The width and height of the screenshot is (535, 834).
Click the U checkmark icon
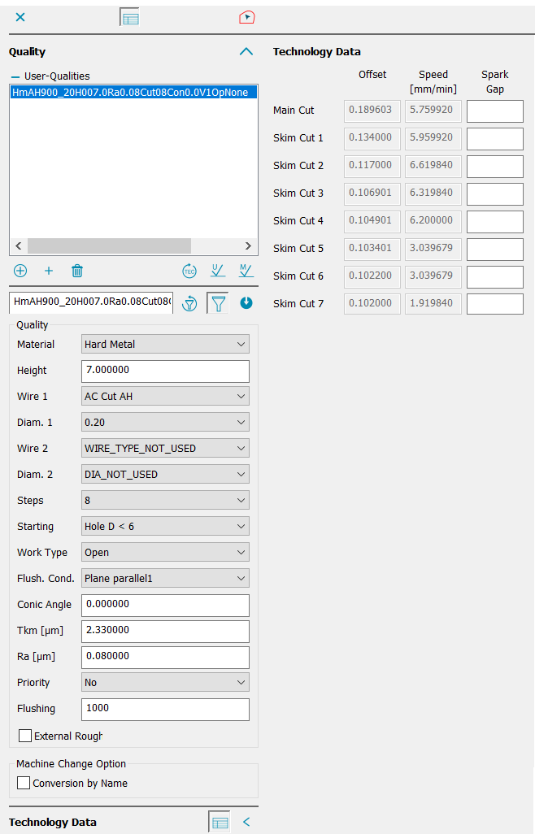pyautogui.click(x=218, y=271)
